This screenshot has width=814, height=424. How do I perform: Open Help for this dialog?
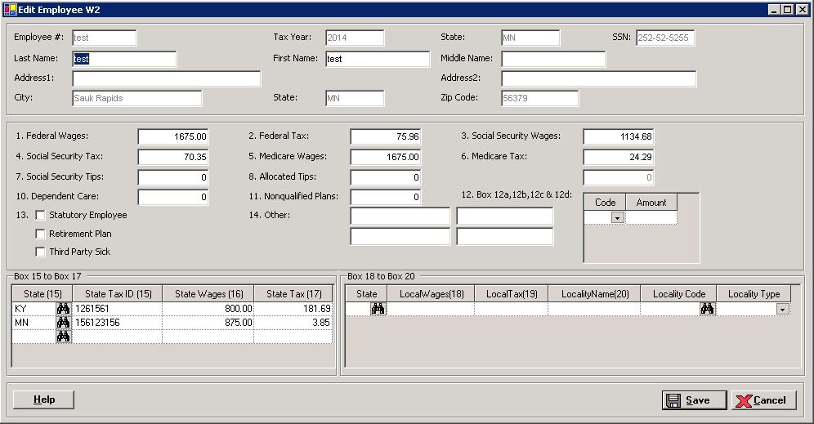point(43,399)
